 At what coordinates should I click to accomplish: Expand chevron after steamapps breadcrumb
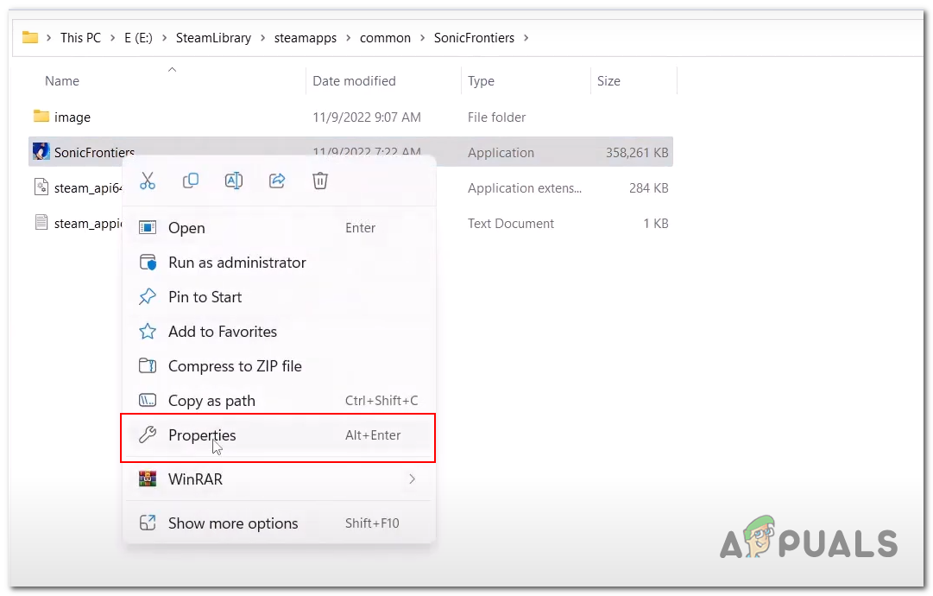click(348, 38)
